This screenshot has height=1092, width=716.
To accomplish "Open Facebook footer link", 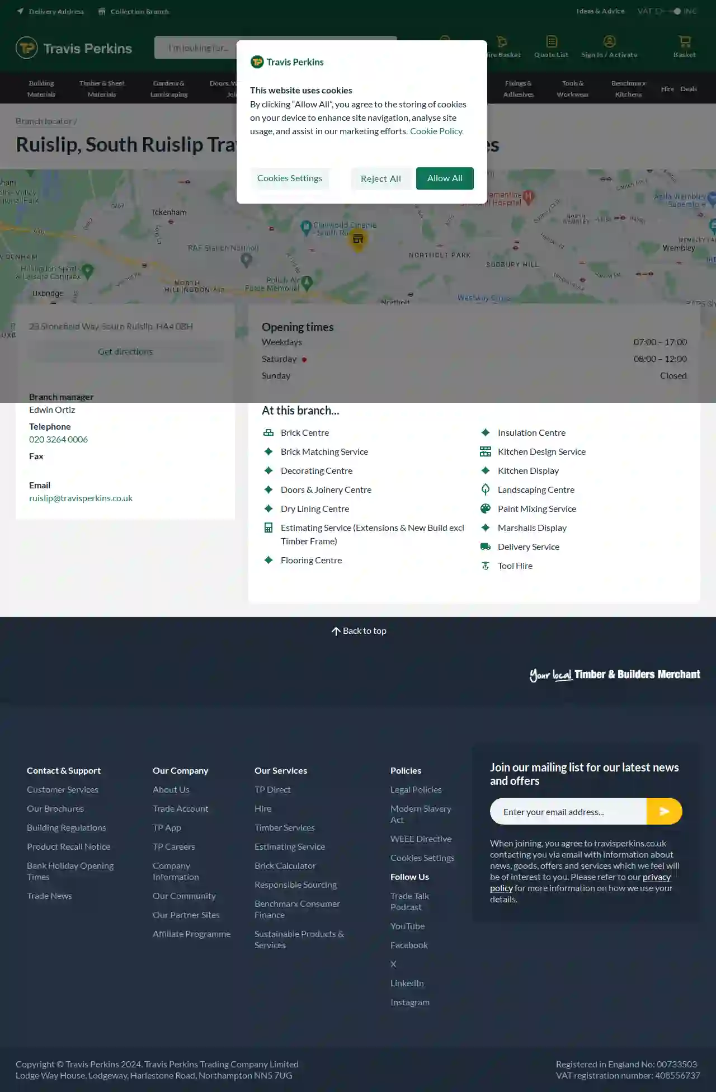I will point(409,945).
